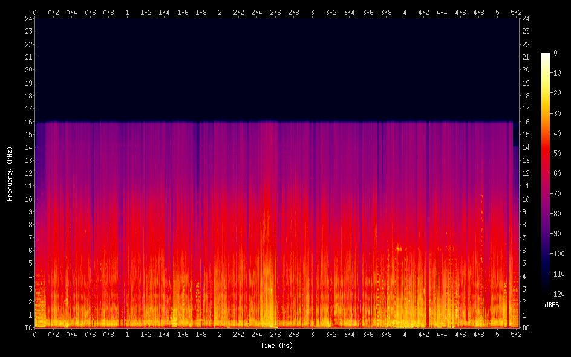Click the -60 level on the color scale
Viewport: 571px width, 357px height.
pyautogui.click(x=556, y=173)
